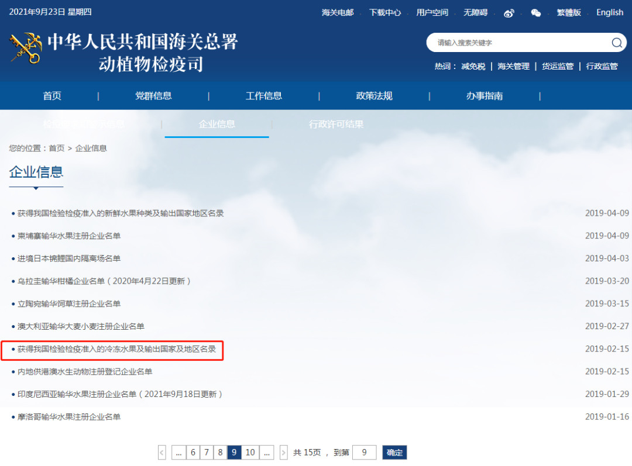
Task: Switch to the English version
Action: [x=609, y=12]
